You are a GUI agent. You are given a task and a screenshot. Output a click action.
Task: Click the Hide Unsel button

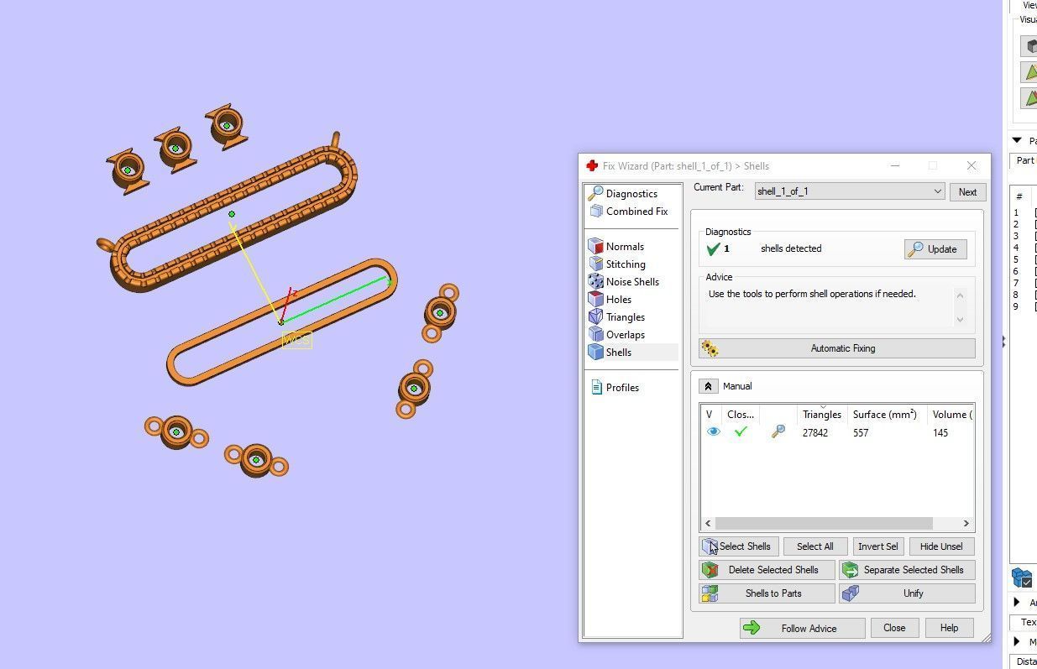click(941, 546)
